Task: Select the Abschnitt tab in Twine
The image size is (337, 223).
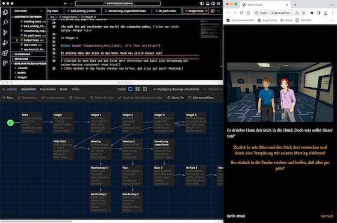Action: pos(28,90)
